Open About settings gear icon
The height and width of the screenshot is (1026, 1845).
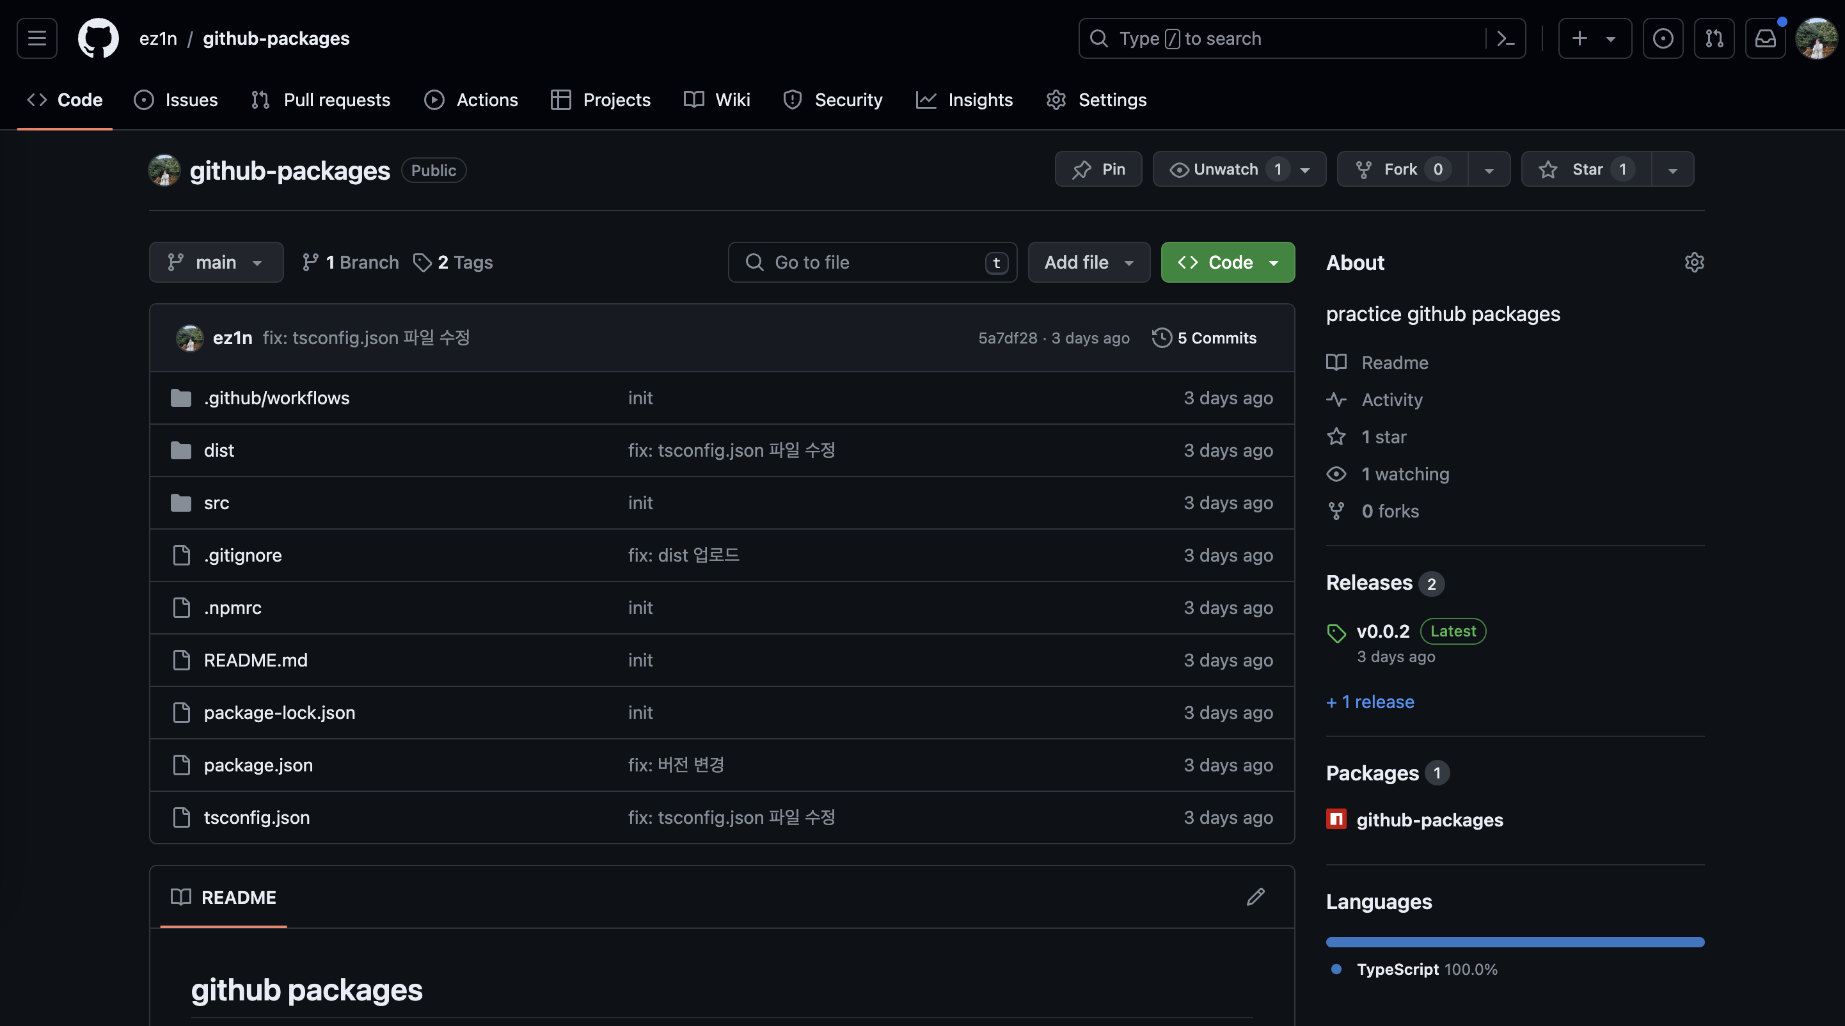tap(1694, 262)
